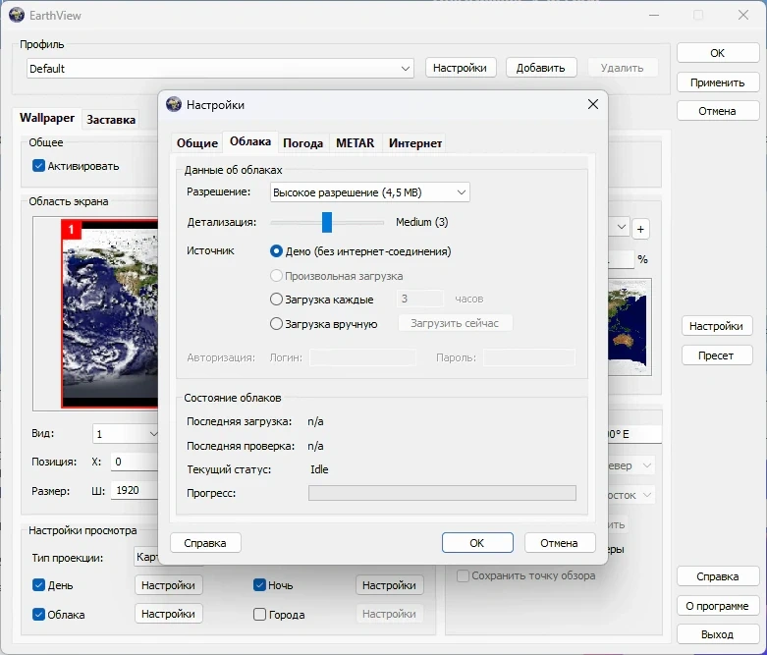Click the Загрузка каждые hours field

(420, 299)
